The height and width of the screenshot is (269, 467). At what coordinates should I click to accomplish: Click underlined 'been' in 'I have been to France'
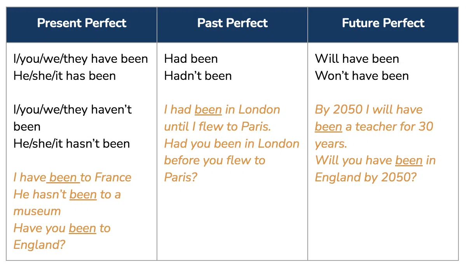(x=63, y=178)
